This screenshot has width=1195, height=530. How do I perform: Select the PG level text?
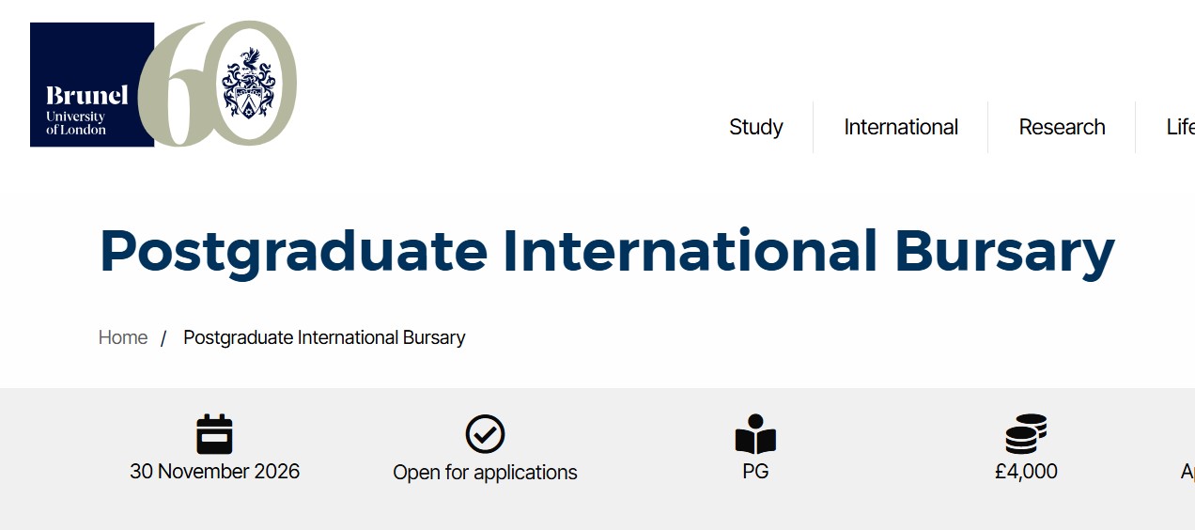[x=755, y=472]
